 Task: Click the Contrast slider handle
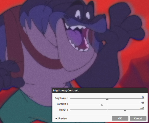(x=102, y=105)
